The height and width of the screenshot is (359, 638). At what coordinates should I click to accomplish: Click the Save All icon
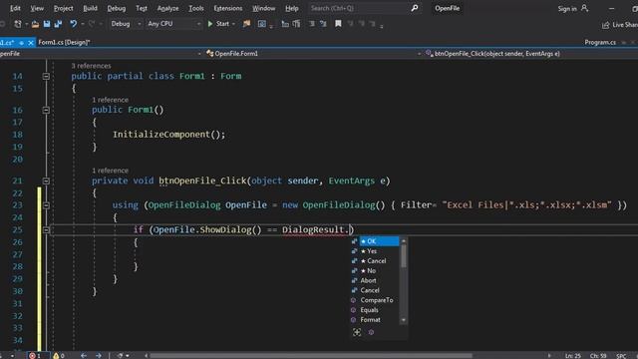coord(58,24)
